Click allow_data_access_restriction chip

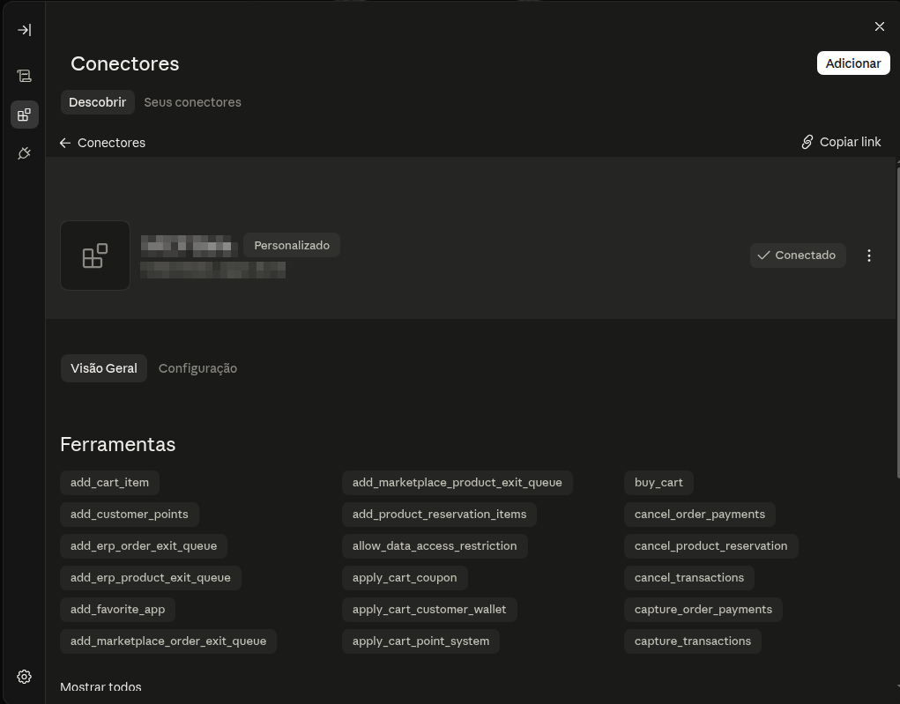(435, 546)
